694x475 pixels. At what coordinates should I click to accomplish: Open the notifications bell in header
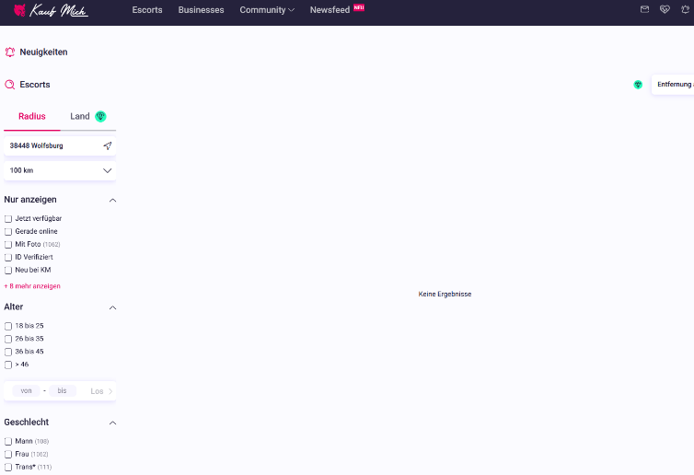[685, 9]
